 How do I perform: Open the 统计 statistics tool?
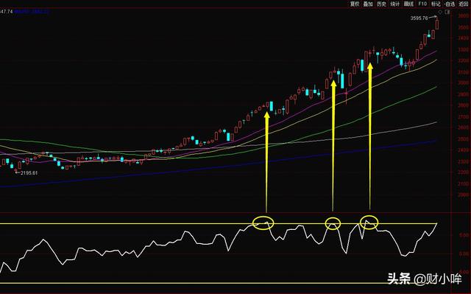click(x=395, y=4)
